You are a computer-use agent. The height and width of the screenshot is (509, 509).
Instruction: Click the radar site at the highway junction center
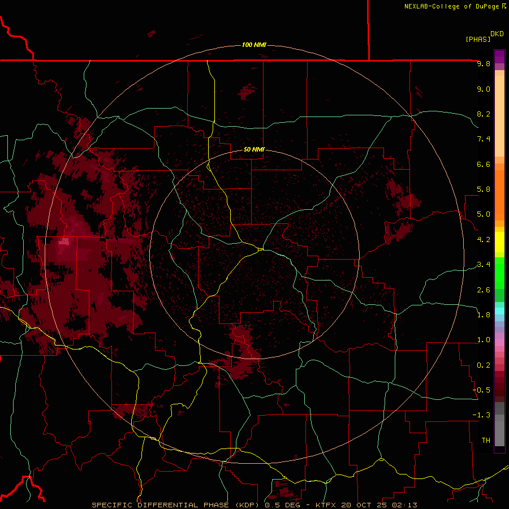point(261,249)
